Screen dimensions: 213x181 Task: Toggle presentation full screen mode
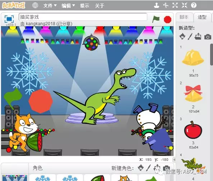[x=9, y=19]
